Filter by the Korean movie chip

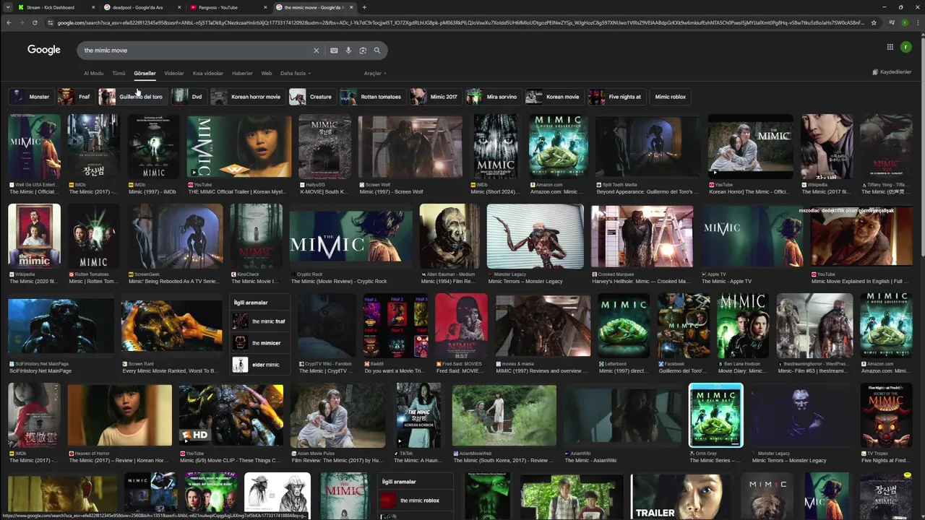[x=554, y=97]
